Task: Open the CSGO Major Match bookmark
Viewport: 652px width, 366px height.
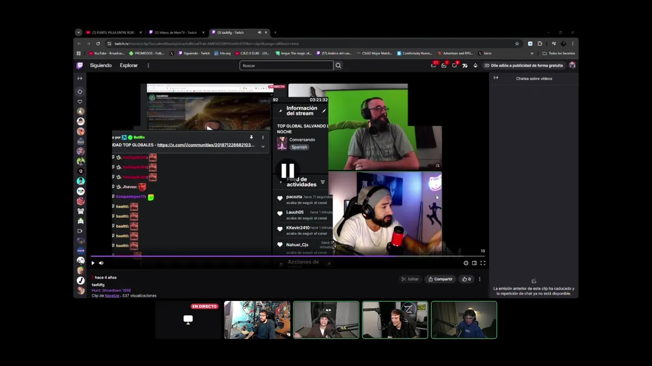Action: tap(374, 53)
